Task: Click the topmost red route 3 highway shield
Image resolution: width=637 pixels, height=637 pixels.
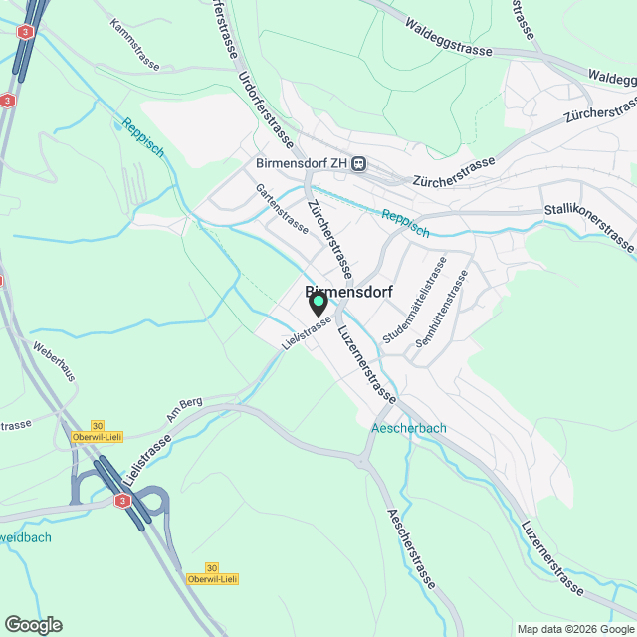Action: pyautogui.click(x=25, y=32)
